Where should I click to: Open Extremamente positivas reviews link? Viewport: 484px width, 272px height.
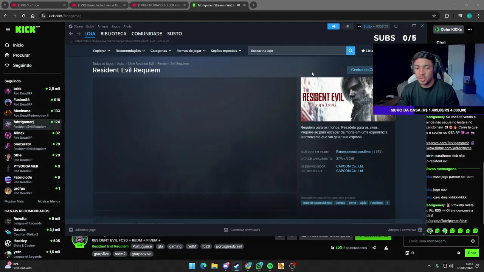(354, 152)
